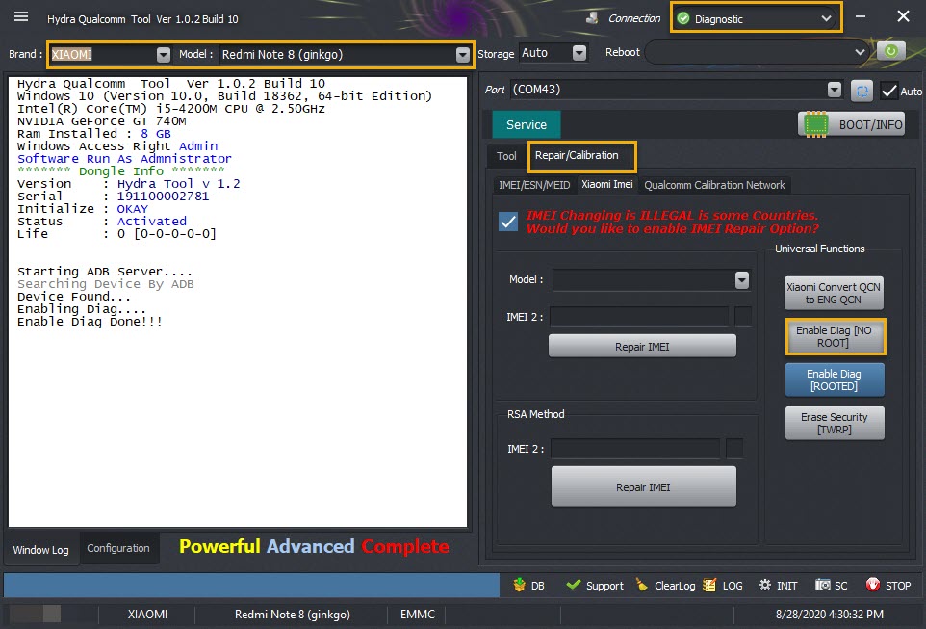Refresh the COM port list icon
926x629 pixels.
862,91
